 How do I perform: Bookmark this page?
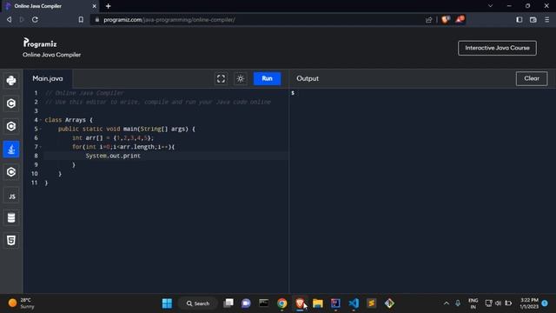(81, 19)
